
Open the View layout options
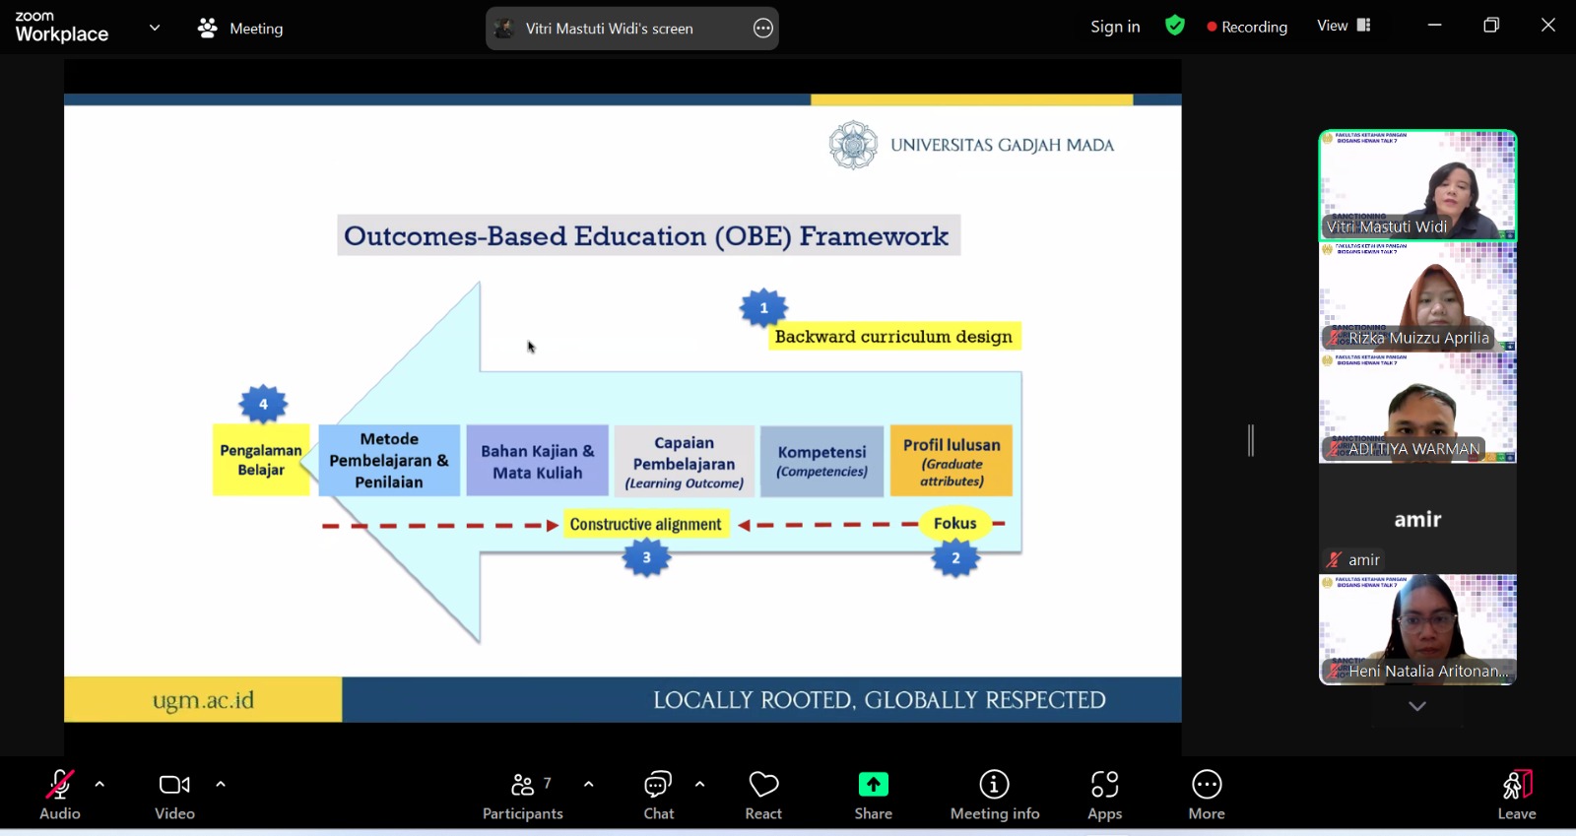pyautogui.click(x=1344, y=26)
